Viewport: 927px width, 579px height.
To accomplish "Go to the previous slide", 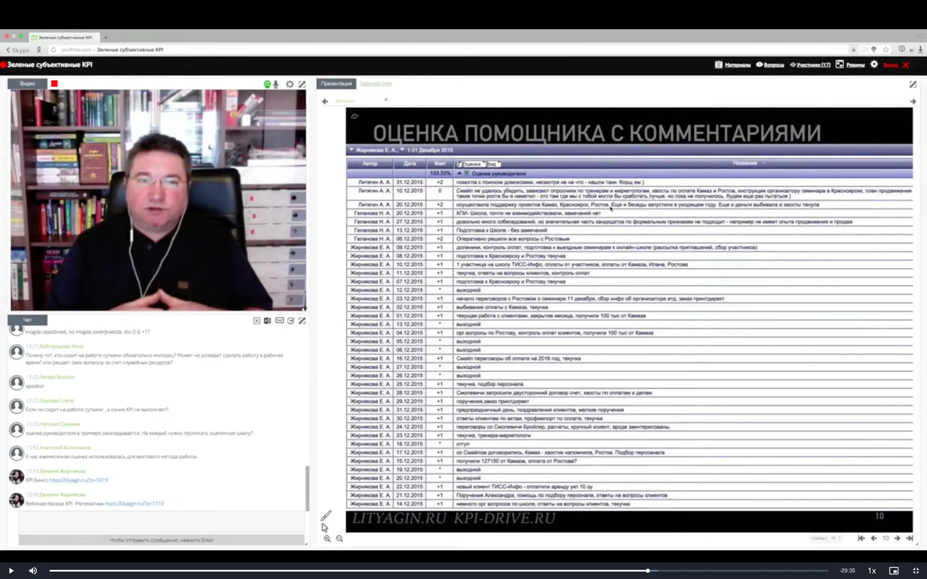I will (x=874, y=538).
